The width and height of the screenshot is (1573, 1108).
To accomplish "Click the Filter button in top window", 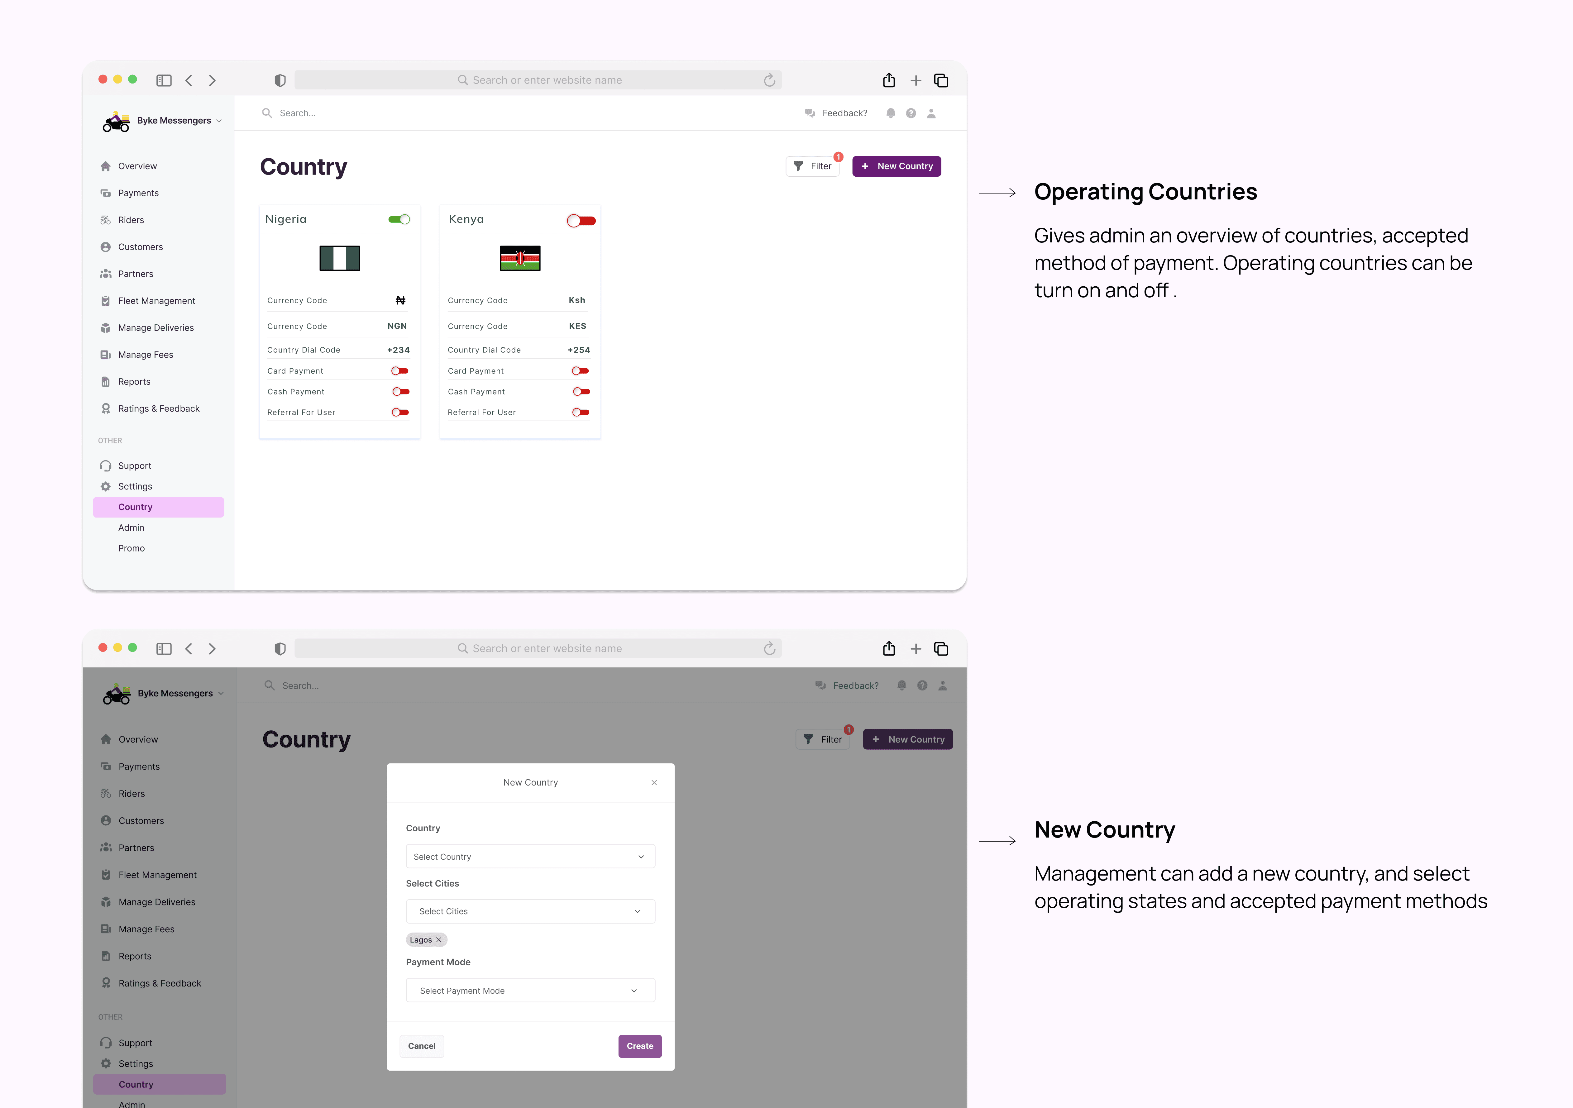I will pyautogui.click(x=813, y=166).
